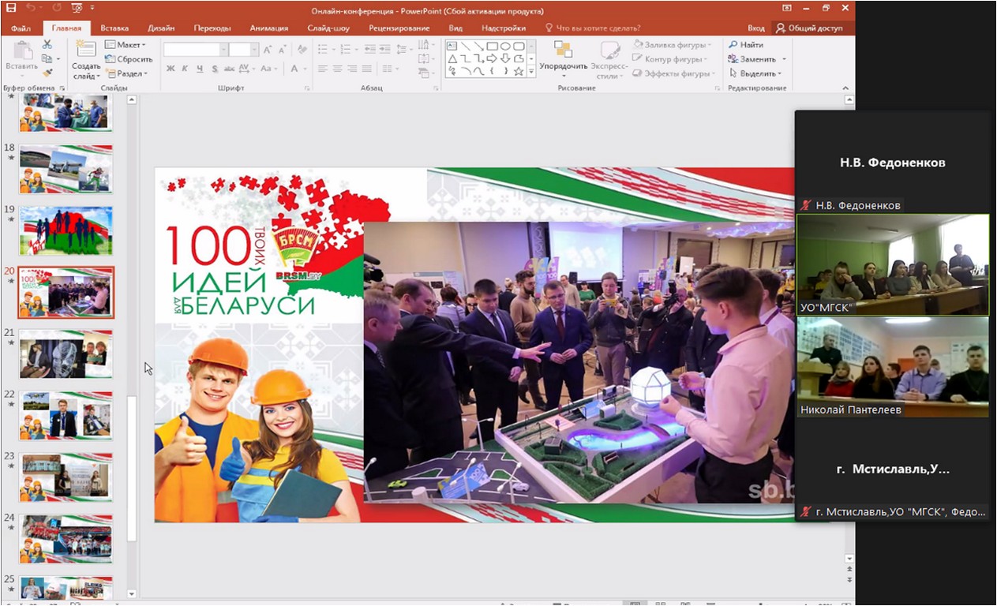Image resolution: width=997 pixels, height=606 pixels.
Task: Click the Increase Font Size icon
Action: pyautogui.click(x=268, y=49)
